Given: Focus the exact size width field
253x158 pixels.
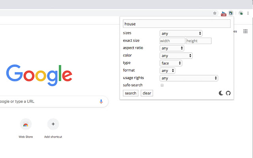Looking at the screenshot, I should click(172, 41).
